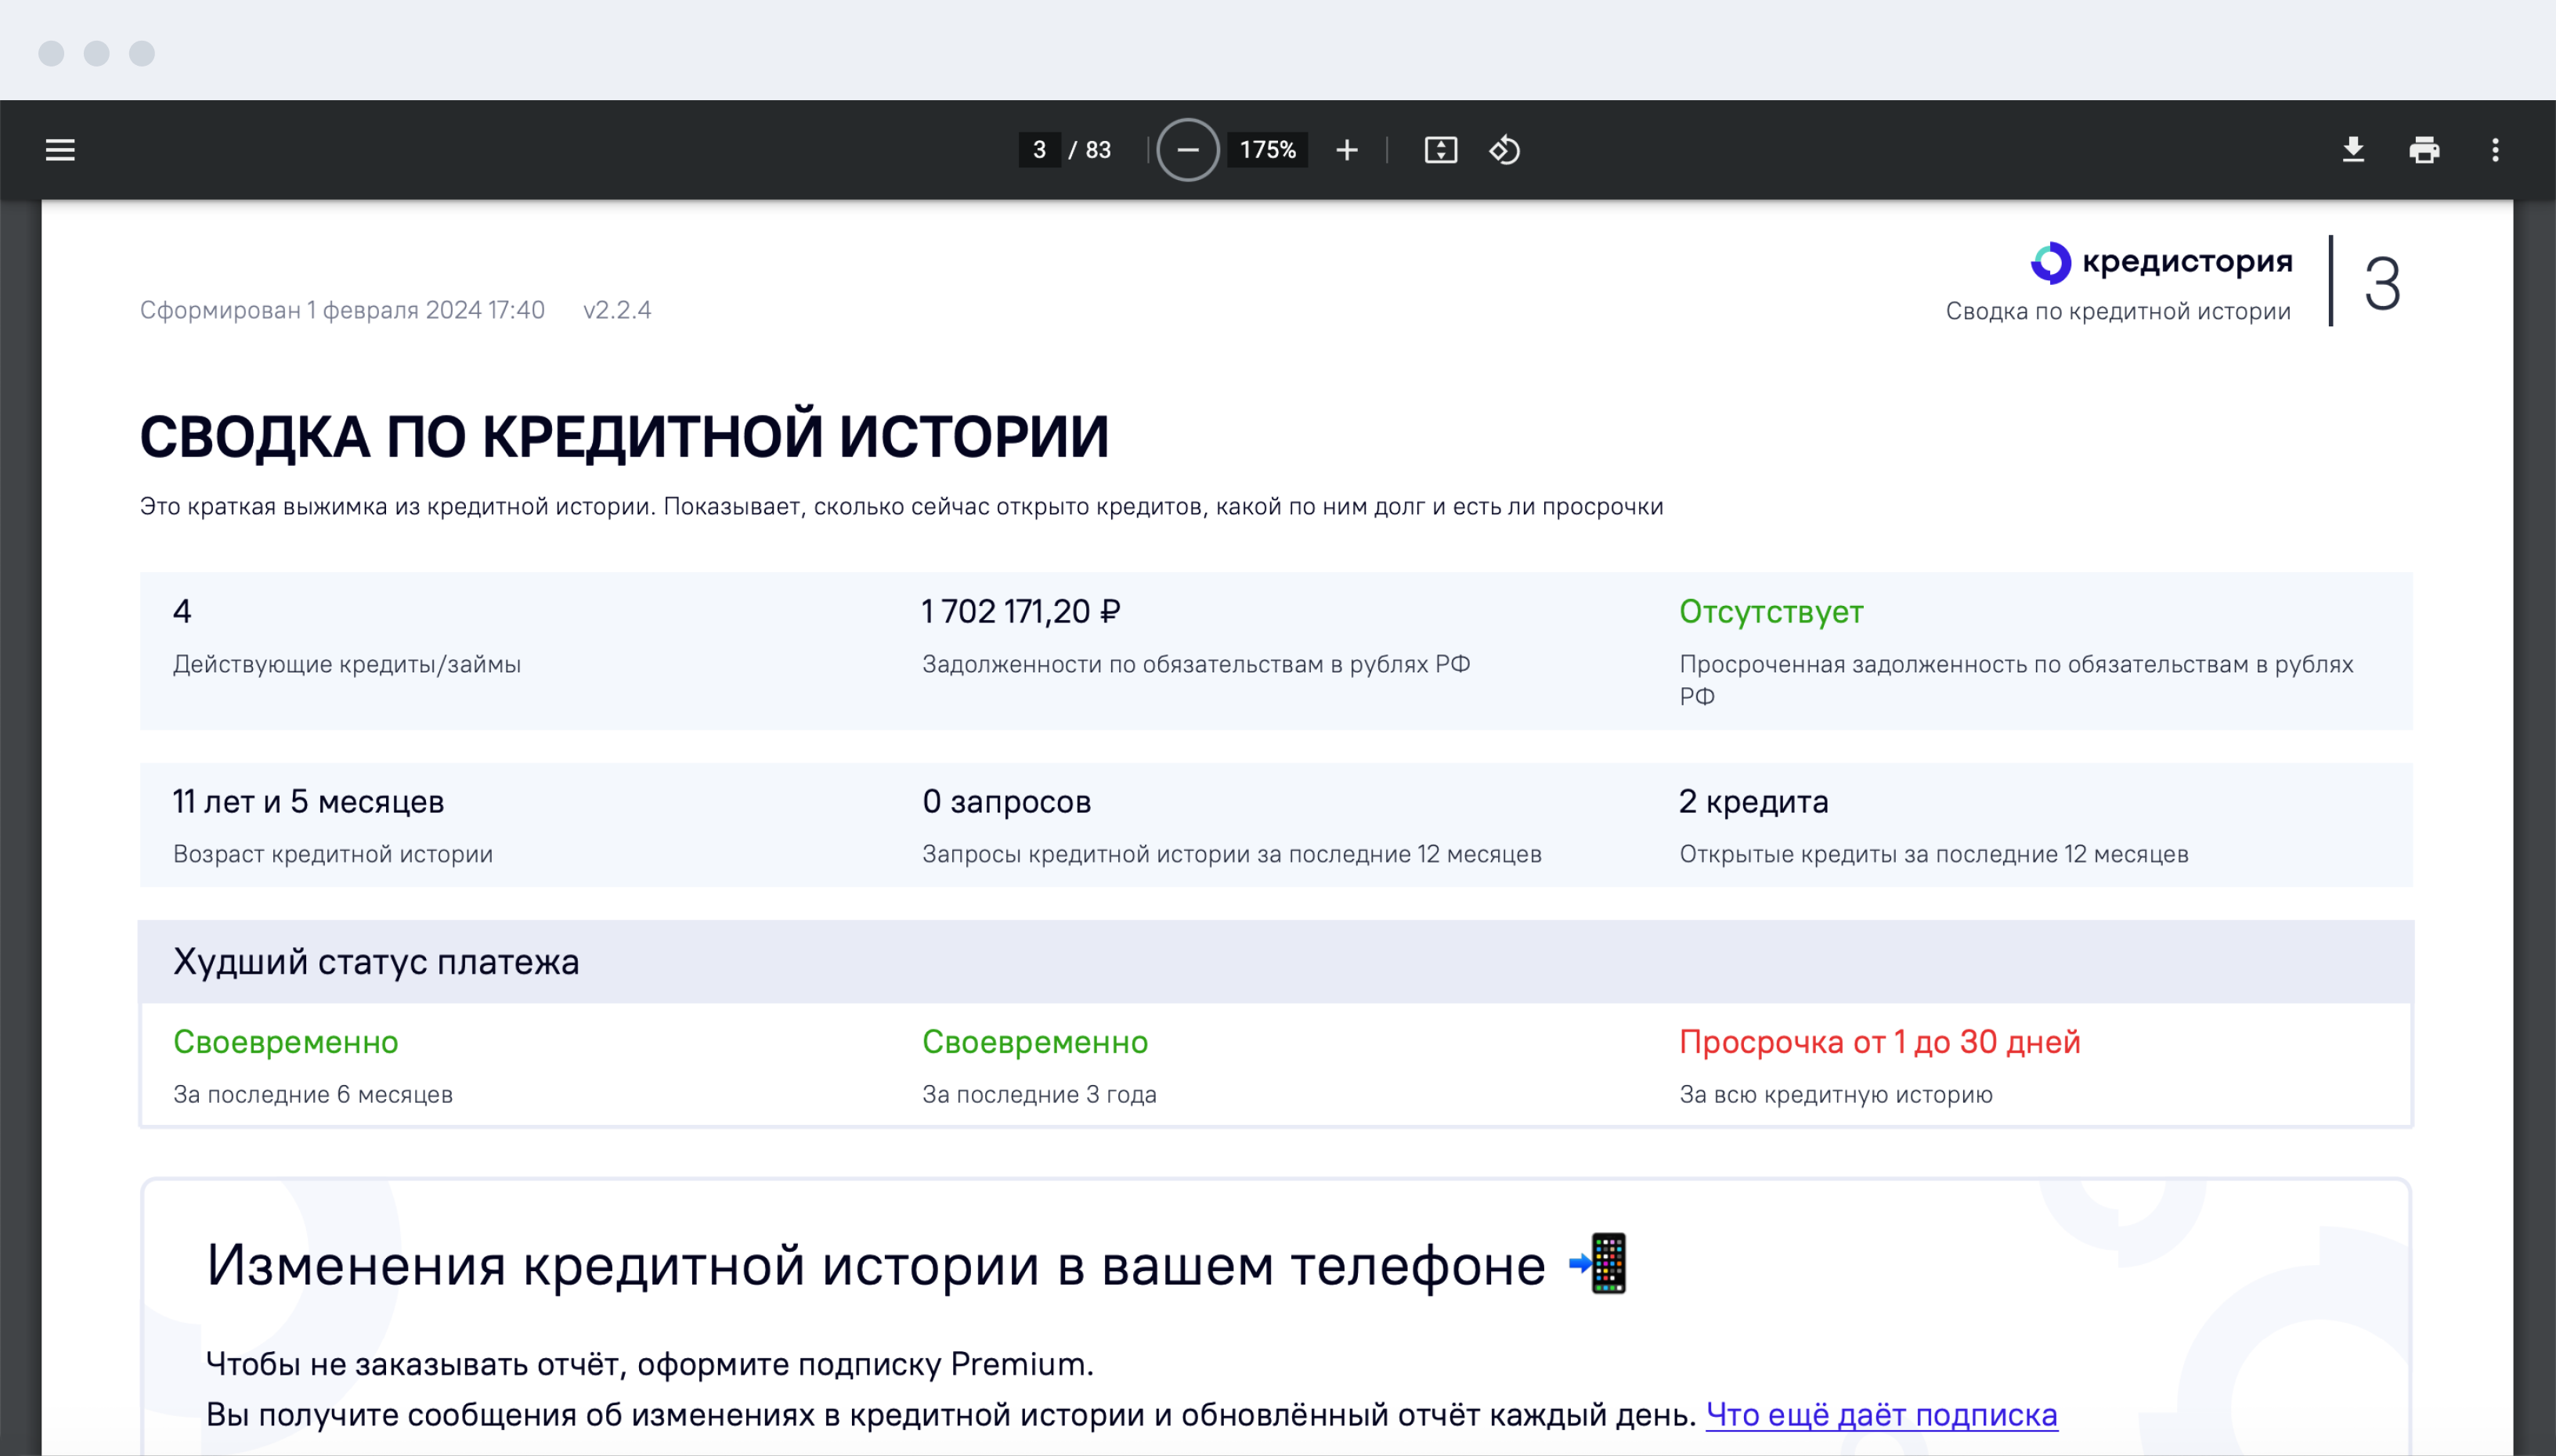This screenshot has height=1456, width=2556.
Task: Open the more actions three-dot menu
Action: coord(2495,150)
